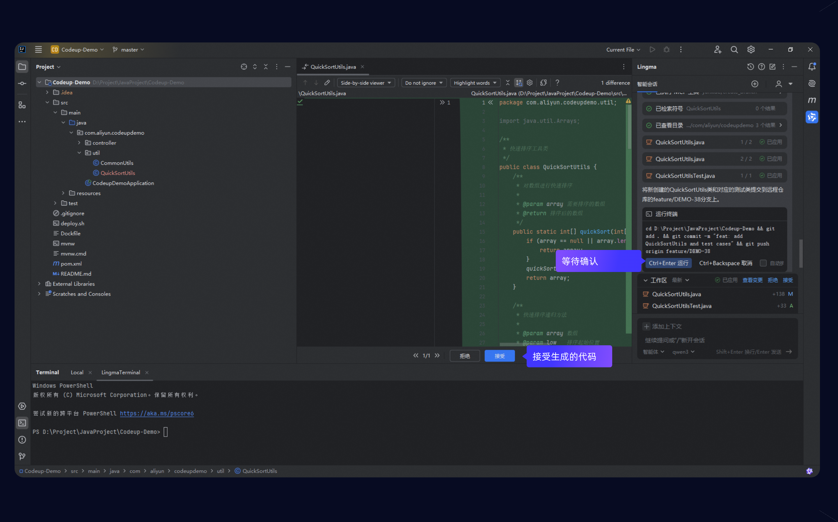This screenshot has width=838, height=522.
Task: Open the Commit tool window icon
Action: [22, 83]
